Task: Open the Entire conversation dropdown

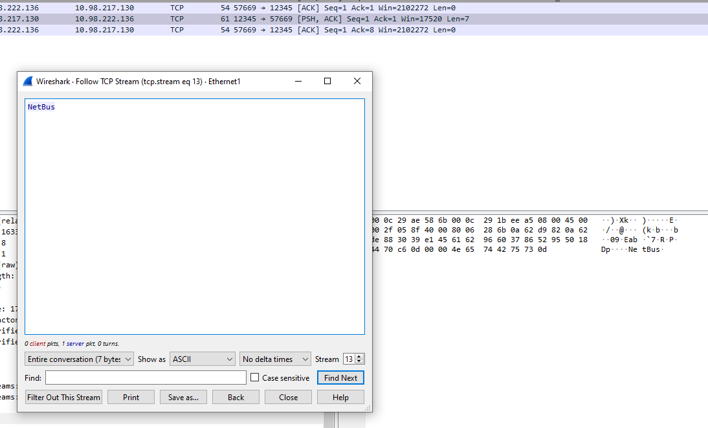Action: point(79,359)
